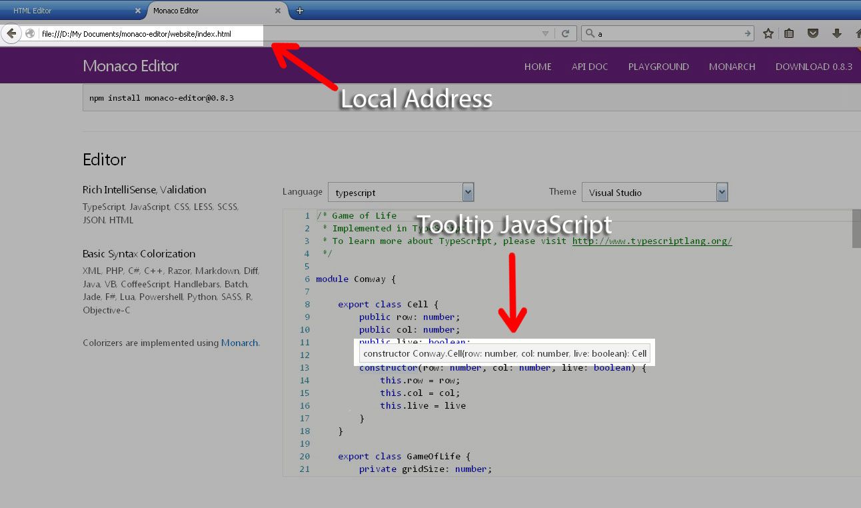Screen dimensions: 861x508
Task: Click the Monaco Editor site title
Action: click(x=131, y=66)
